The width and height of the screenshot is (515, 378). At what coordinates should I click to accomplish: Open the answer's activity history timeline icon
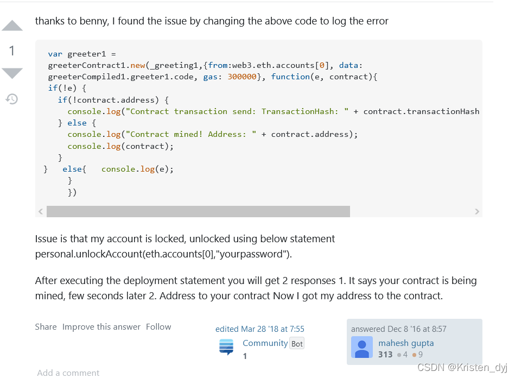(x=12, y=99)
